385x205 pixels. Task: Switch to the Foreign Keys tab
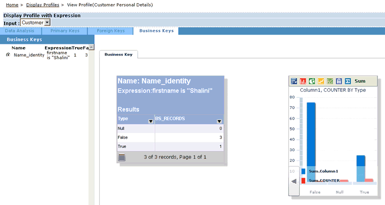pyautogui.click(x=111, y=31)
